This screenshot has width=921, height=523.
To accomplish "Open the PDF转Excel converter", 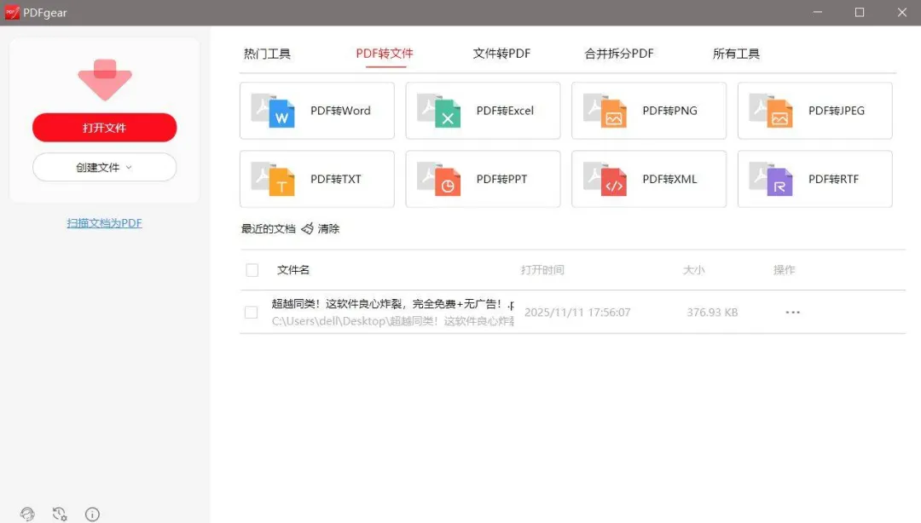I will click(x=483, y=111).
